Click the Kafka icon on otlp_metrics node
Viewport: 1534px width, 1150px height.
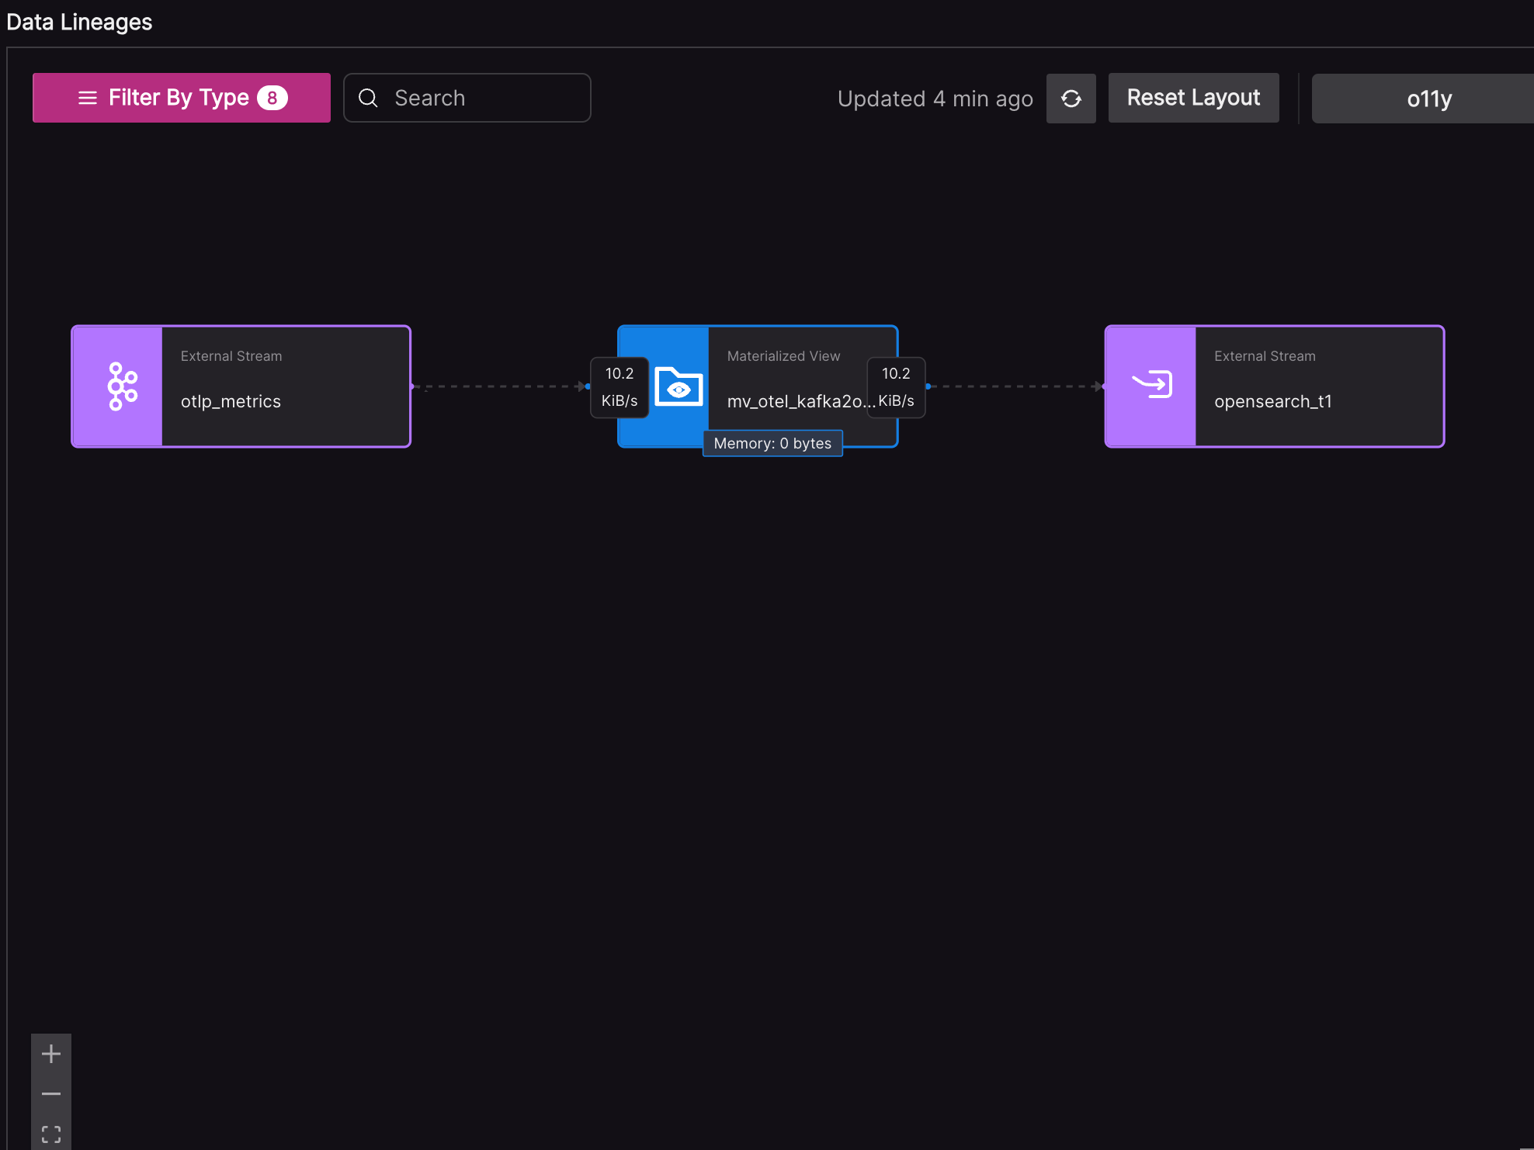(122, 386)
